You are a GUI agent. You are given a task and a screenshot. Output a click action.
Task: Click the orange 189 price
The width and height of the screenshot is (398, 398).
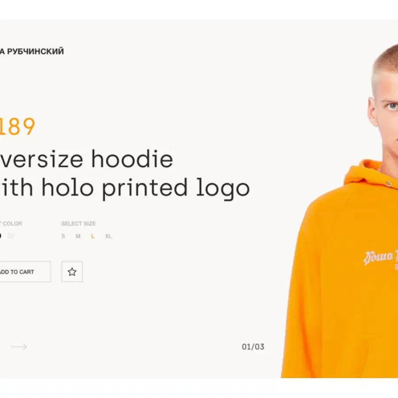[17, 126]
